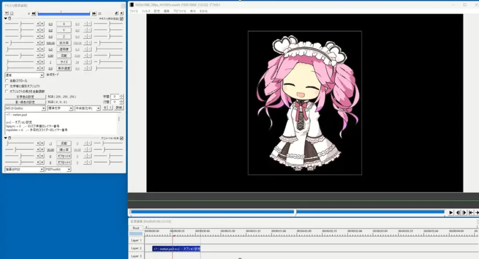Increase left サイズ value with right arrow
This screenshot has height=259, width=479.
(x=42, y=62)
